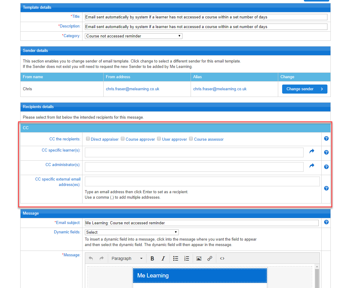Click the User approver label
The width and height of the screenshot is (351, 288).
[x=174, y=139]
